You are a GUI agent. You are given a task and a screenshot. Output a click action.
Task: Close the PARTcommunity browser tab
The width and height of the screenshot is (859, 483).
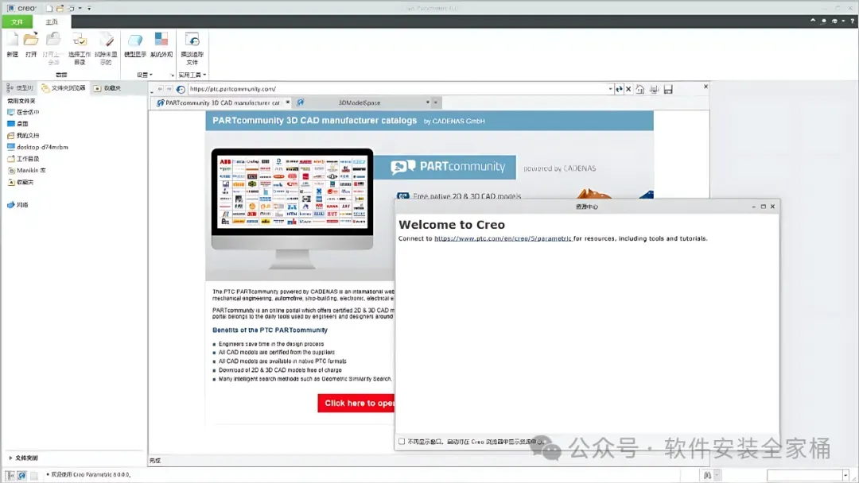click(288, 102)
